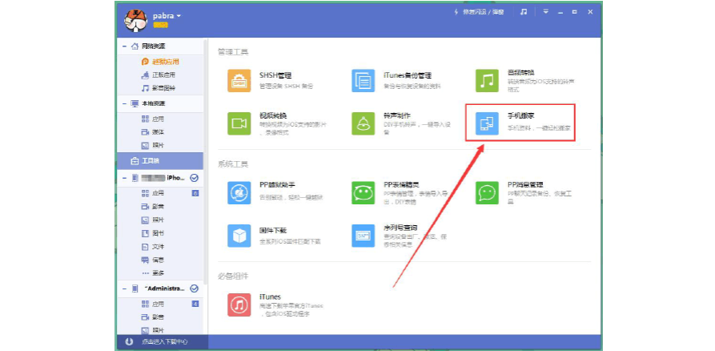Screen dimensions: 715x351
Task: Collapse the Administrator device tree section
Action: [x=123, y=288]
